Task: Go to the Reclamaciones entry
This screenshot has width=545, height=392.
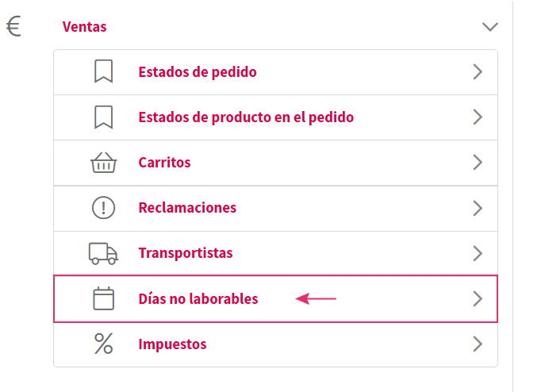Action: 187,208
